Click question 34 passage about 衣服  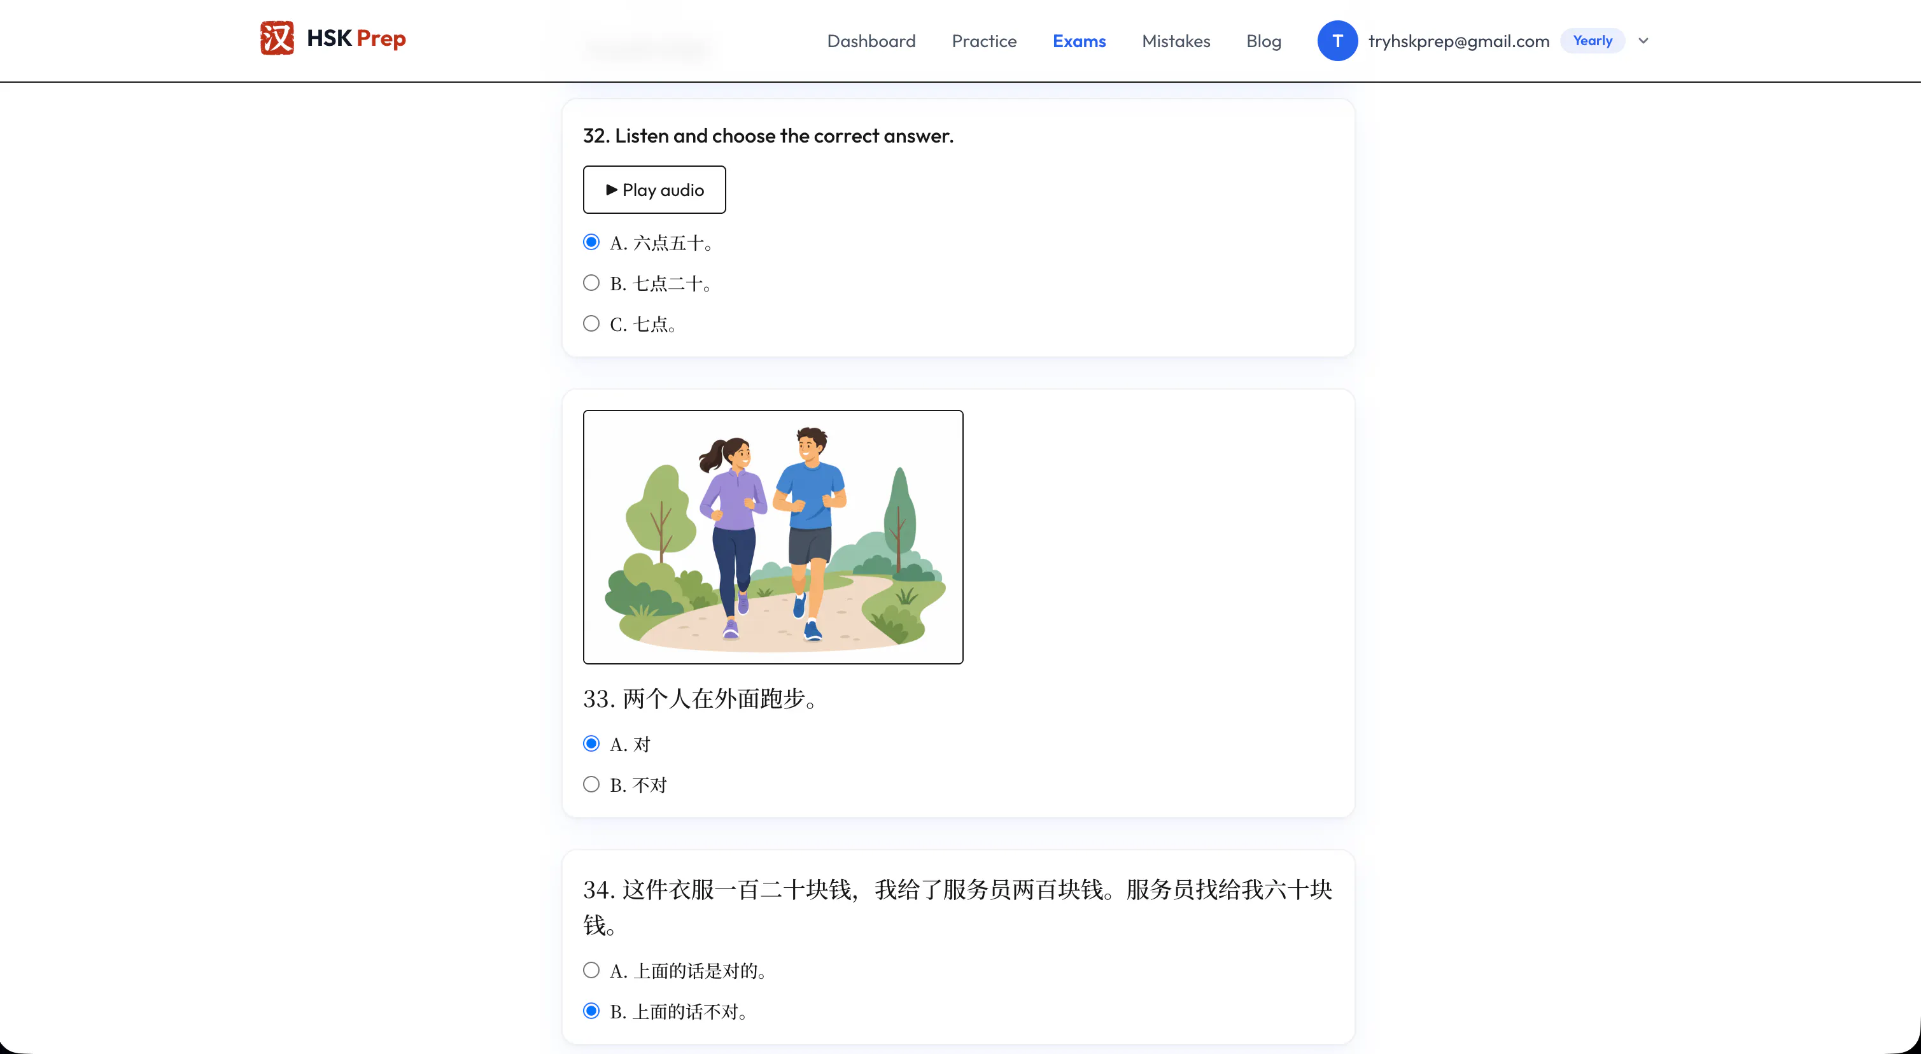tap(957, 907)
